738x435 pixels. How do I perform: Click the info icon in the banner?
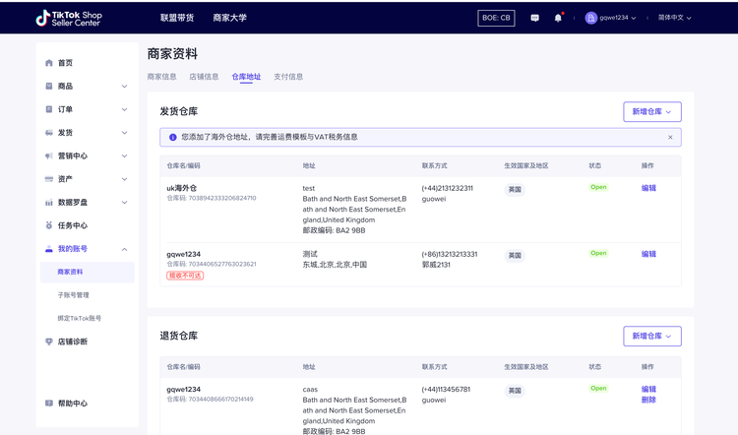click(173, 137)
